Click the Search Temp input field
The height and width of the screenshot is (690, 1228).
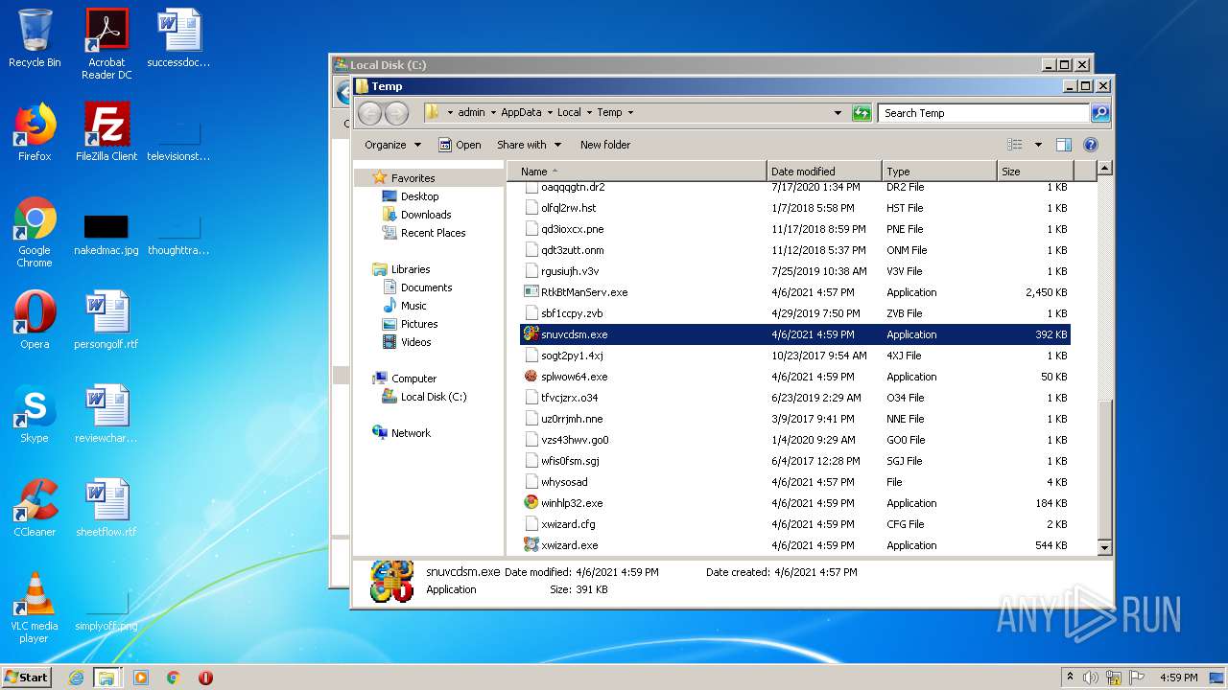[984, 113]
